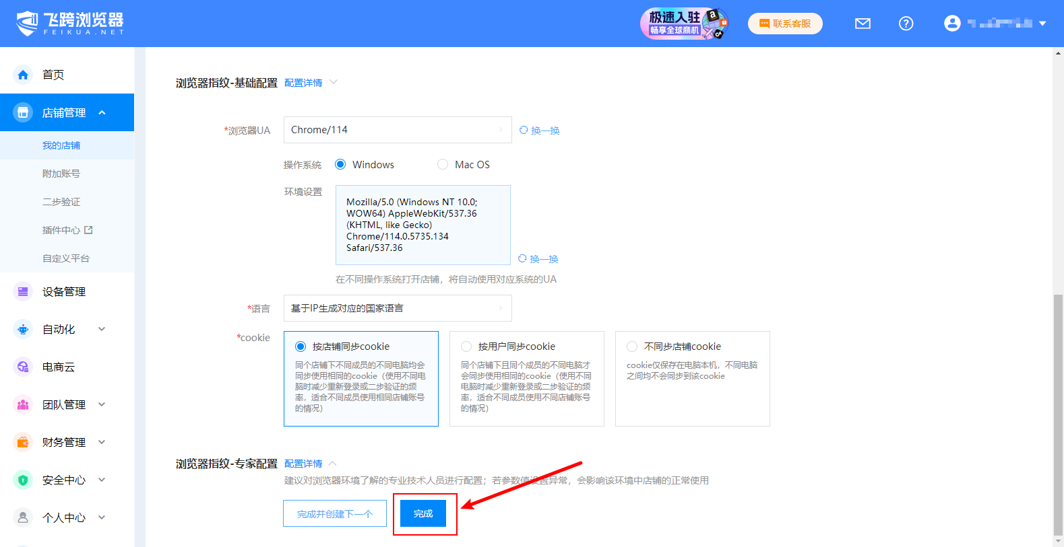Open the help question mark icon
Image resolution: width=1064 pixels, height=547 pixels.
click(x=906, y=24)
